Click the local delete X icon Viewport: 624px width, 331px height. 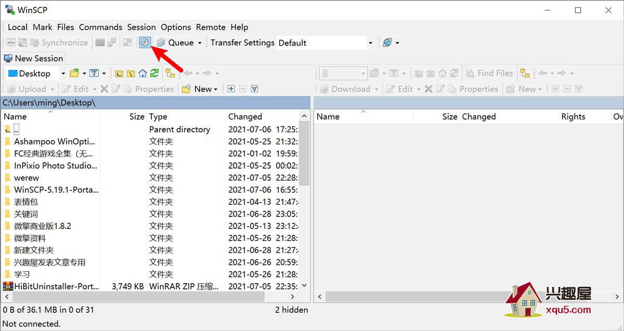(104, 89)
